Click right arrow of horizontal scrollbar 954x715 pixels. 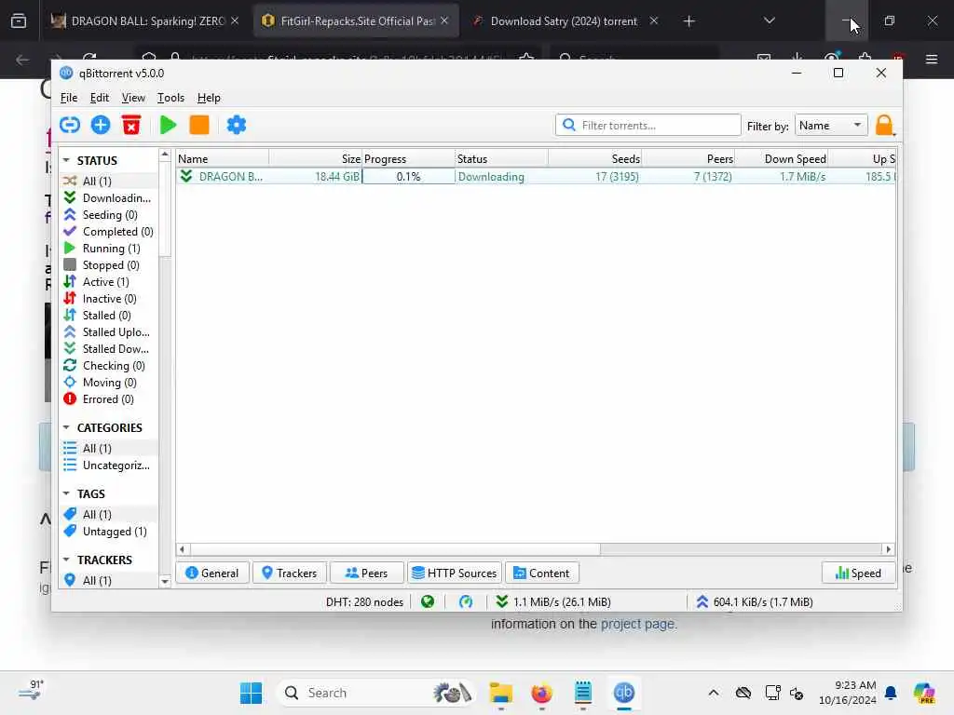889,549
